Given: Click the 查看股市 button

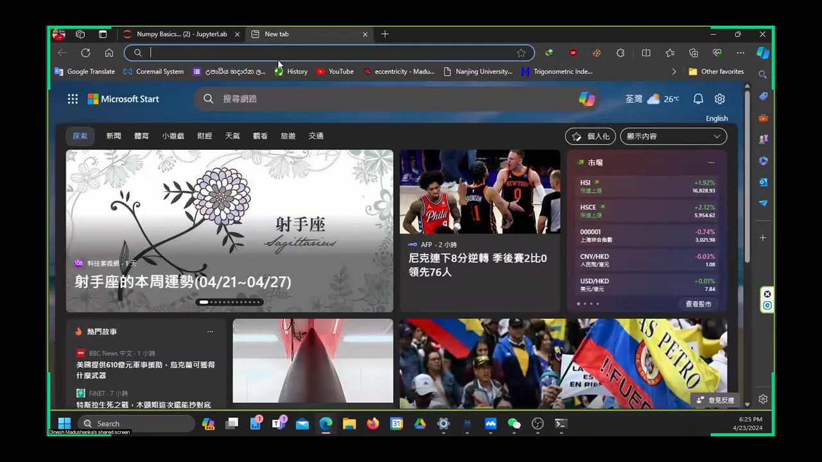Looking at the screenshot, I should (698, 304).
